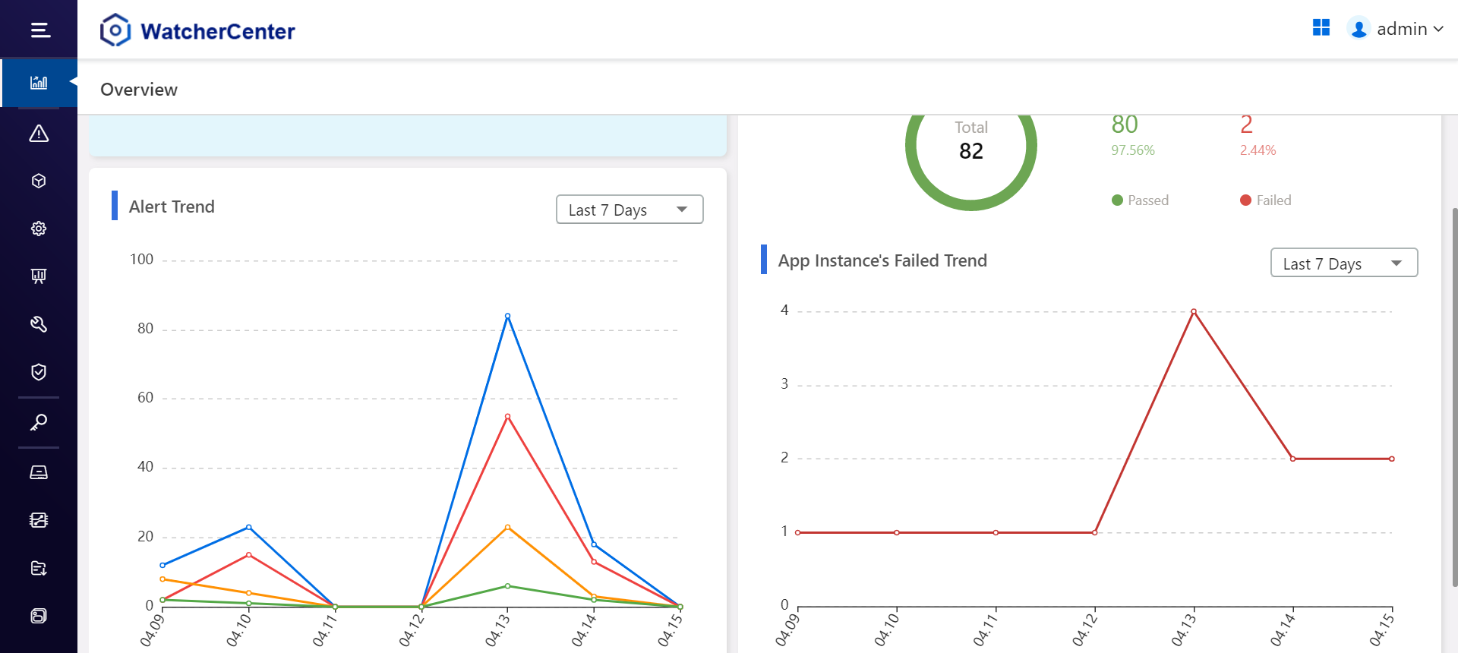Viewport: 1458px width, 653px height.
Task: Open the cube icon in sidebar
Action: 39,181
